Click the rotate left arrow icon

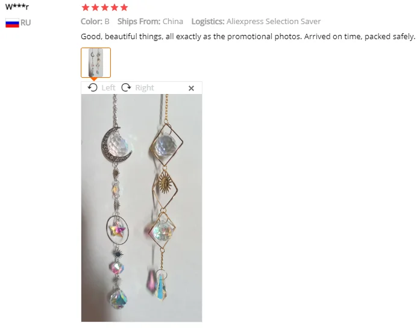(93, 87)
